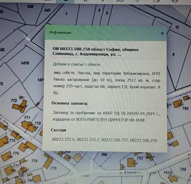Select neighbor parcel 00223.235.6
The width and height of the screenshot is (191, 184).
[63, 139]
